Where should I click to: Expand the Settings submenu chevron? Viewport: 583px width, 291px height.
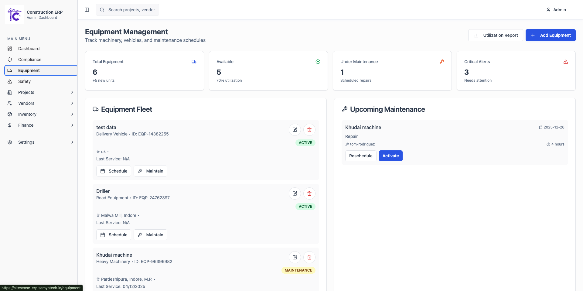[72, 142]
